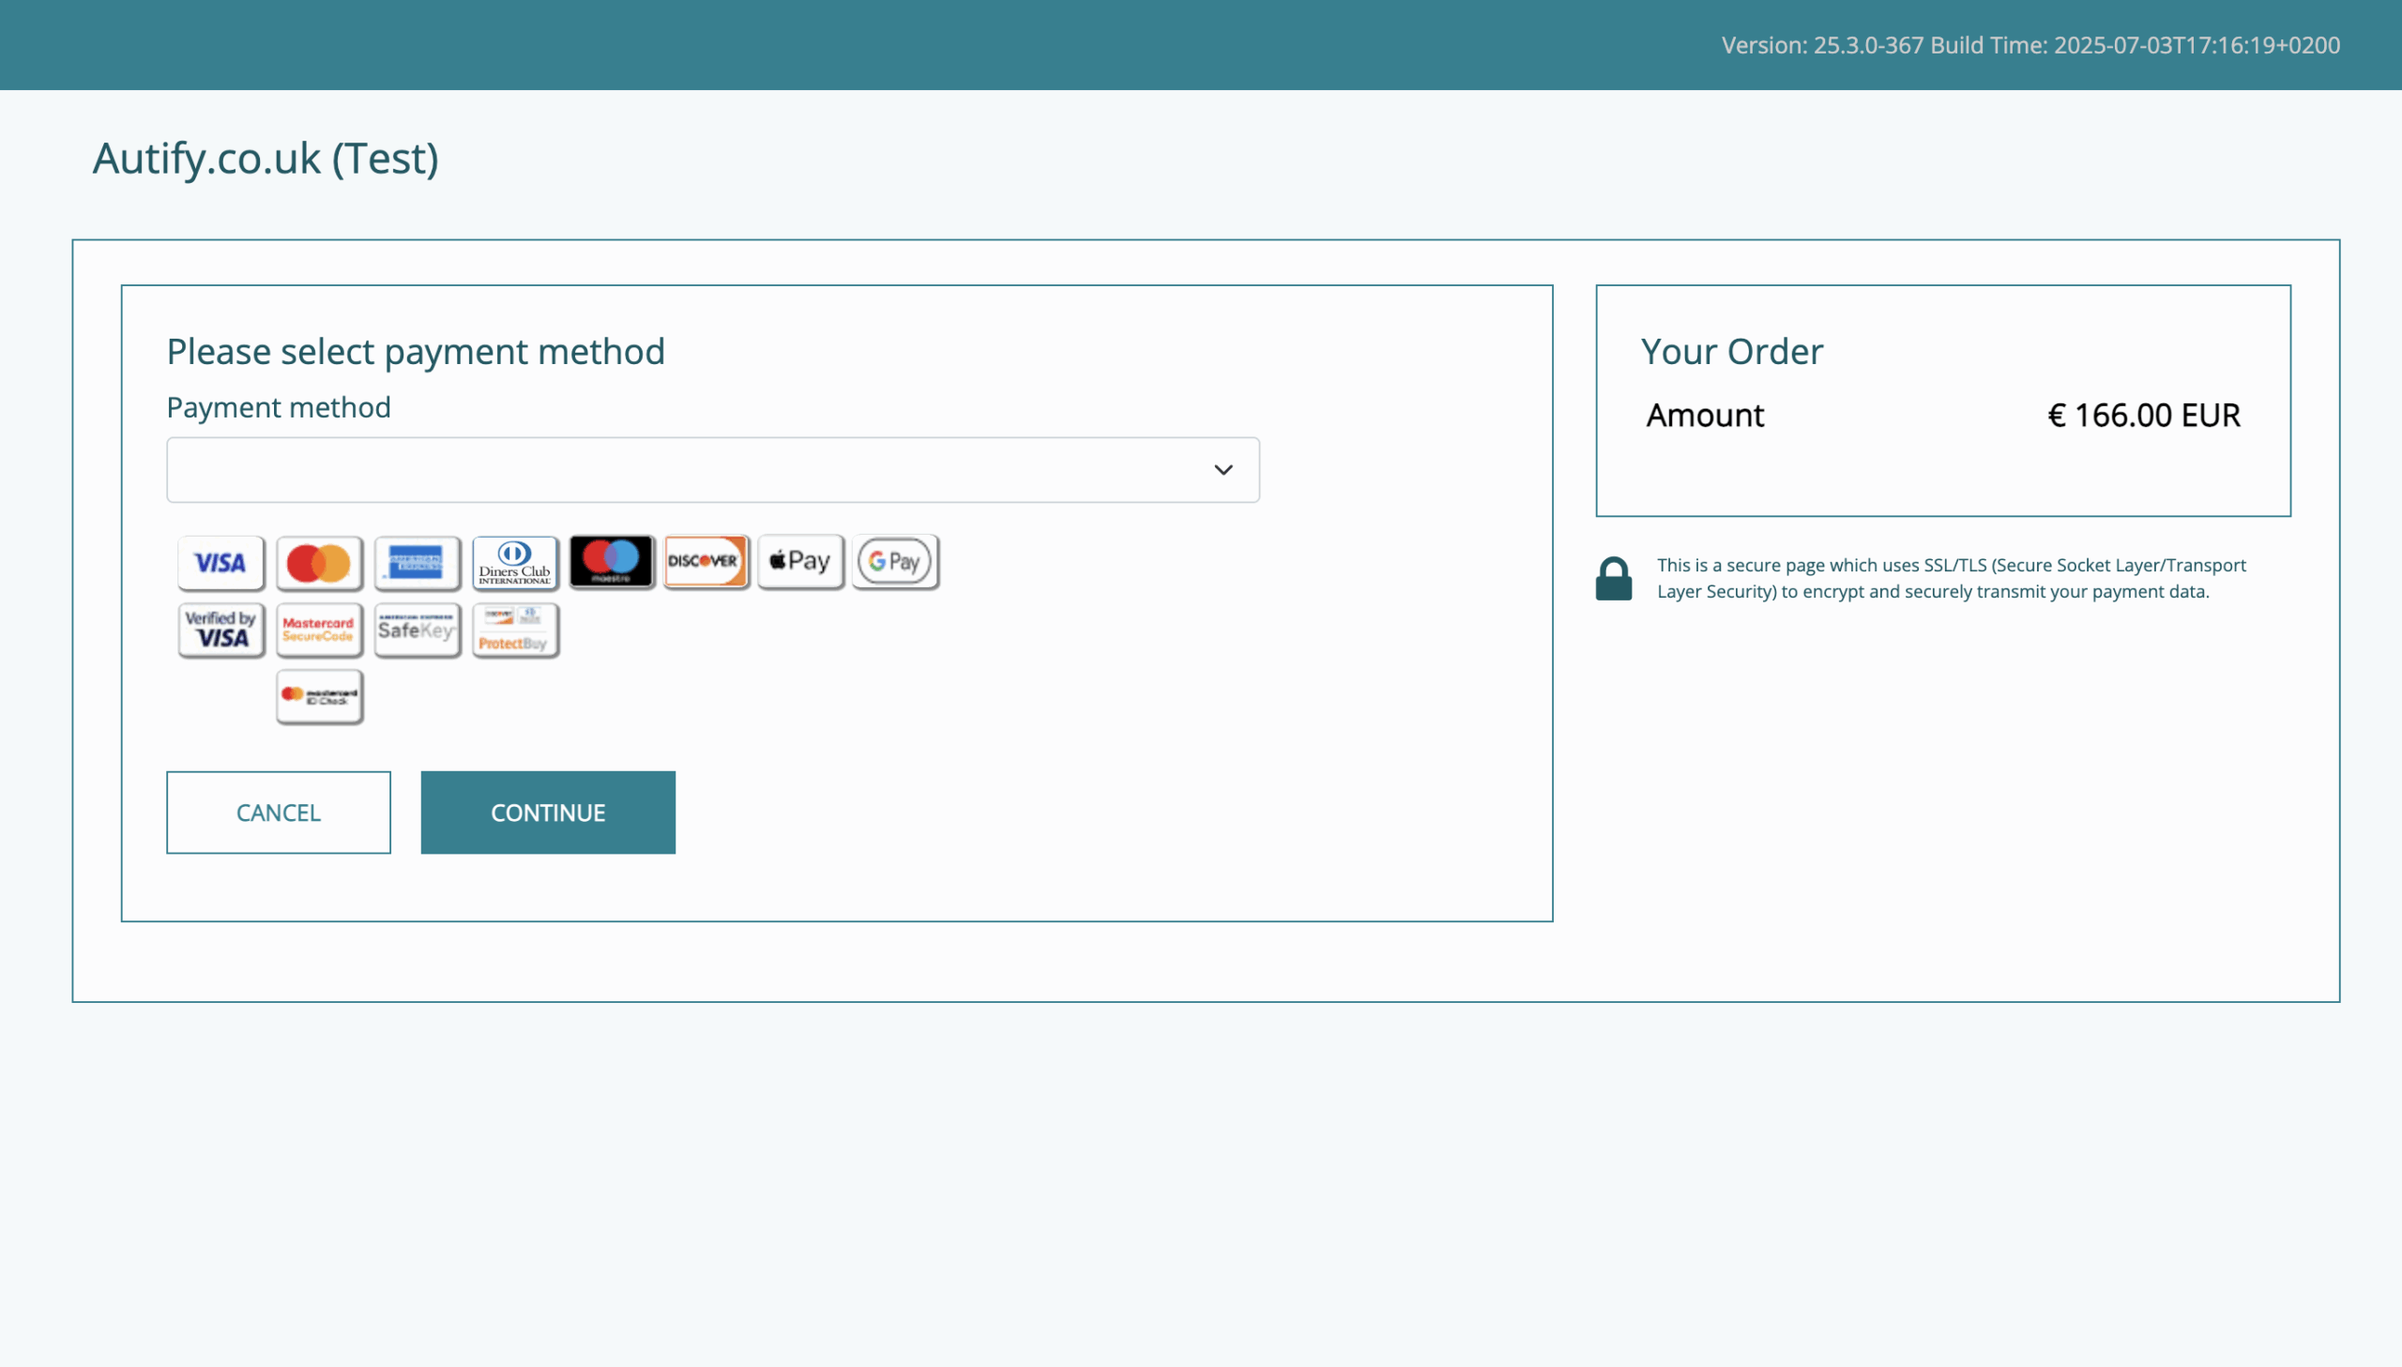Screen dimensions: 2402x1367
Task: Select the Apple Pay logo
Action: tap(800, 561)
